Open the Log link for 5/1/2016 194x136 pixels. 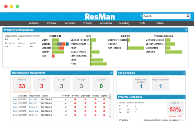point(15,99)
